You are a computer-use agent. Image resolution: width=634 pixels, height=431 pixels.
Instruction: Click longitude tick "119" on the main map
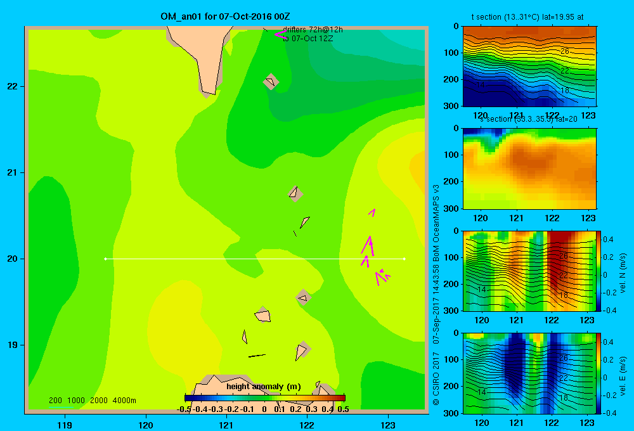pyautogui.click(x=65, y=425)
